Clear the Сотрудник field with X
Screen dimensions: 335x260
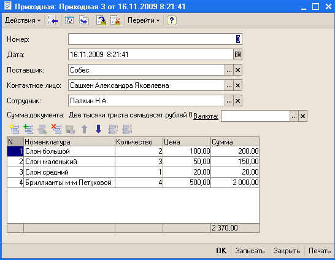pyautogui.click(x=237, y=101)
